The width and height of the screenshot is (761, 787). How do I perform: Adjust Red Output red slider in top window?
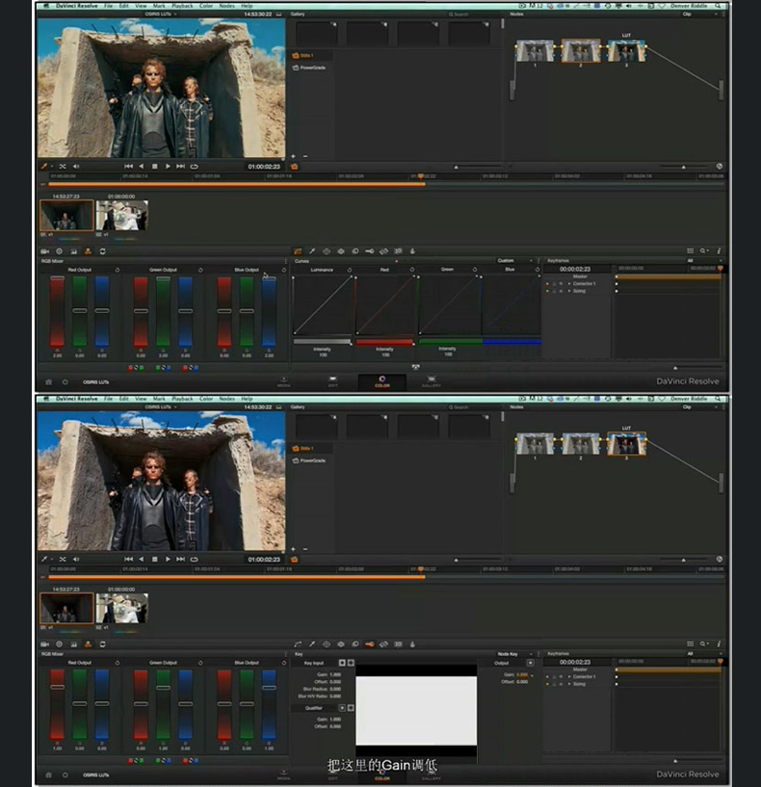click(57, 311)
